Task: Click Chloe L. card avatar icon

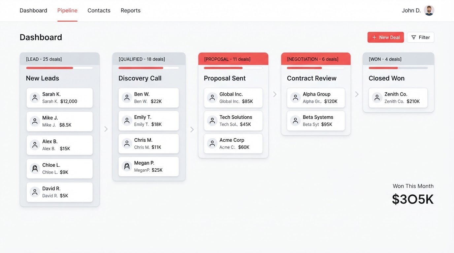Action: click(35, 169)
